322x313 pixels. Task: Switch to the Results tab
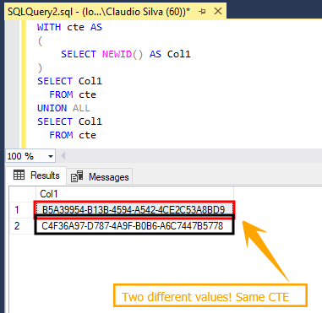(36, 175)
